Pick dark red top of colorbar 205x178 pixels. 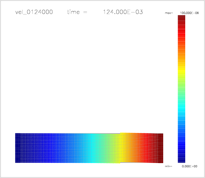182,18
